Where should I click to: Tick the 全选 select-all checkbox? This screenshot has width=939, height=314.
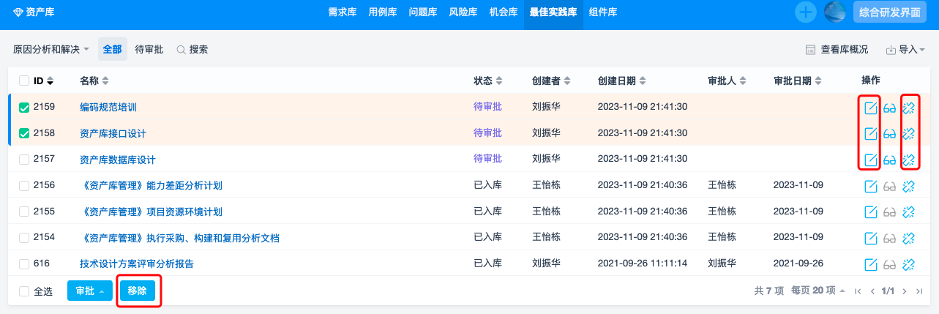click(x=24, y=291)
